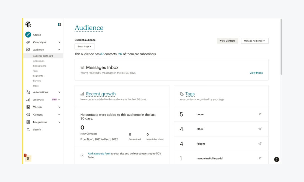The image size is (304, 182).
Task: Collapse the sidebar with the panel icon
Action: tap(59, 25)
